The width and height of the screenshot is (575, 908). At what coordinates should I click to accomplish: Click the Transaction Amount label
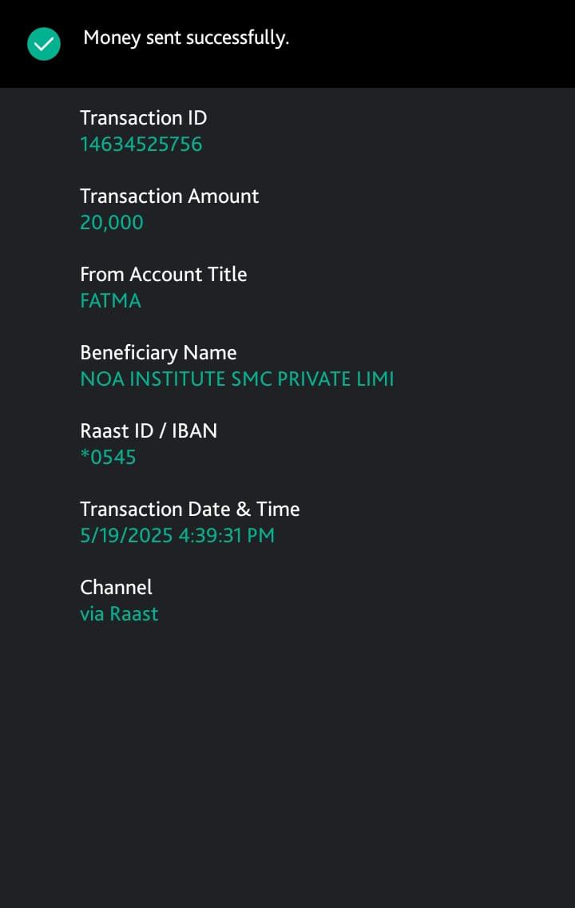pyautogui.click(x=169, y=196)
